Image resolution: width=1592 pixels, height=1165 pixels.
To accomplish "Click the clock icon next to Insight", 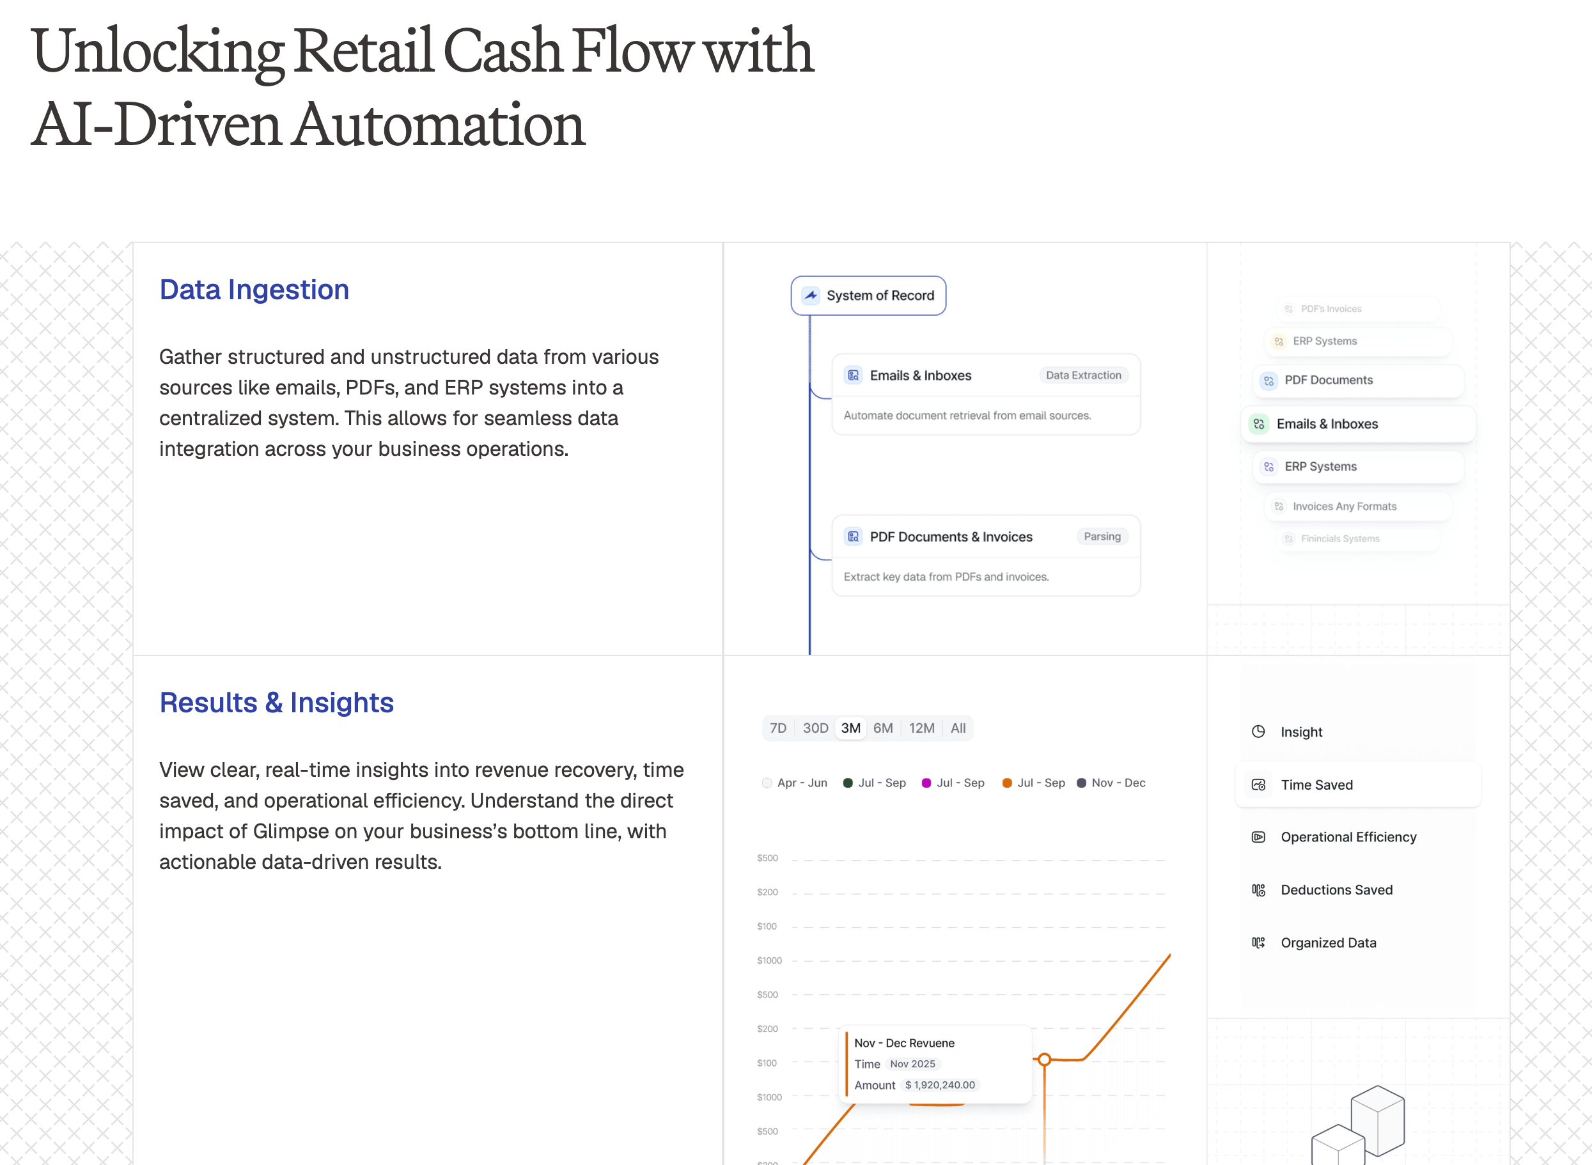I will pyautogui.click(x=1258, y=731).
